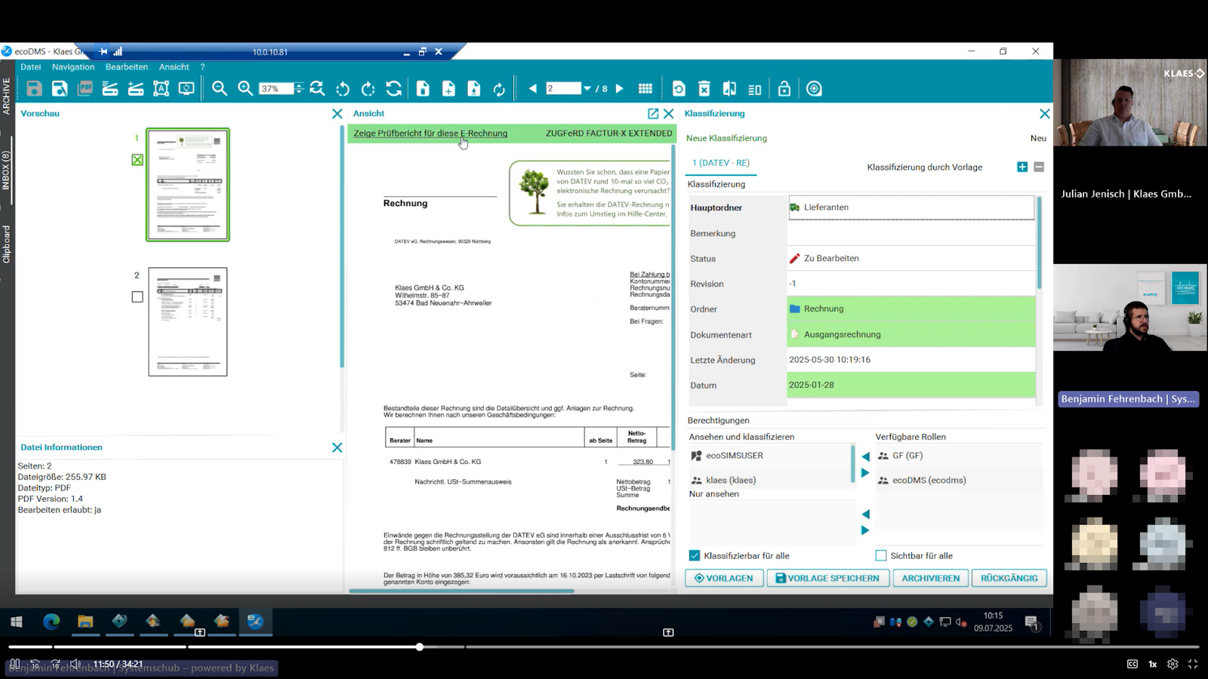Add classification with the plus icon
1208x679 pixels.
1022,167
